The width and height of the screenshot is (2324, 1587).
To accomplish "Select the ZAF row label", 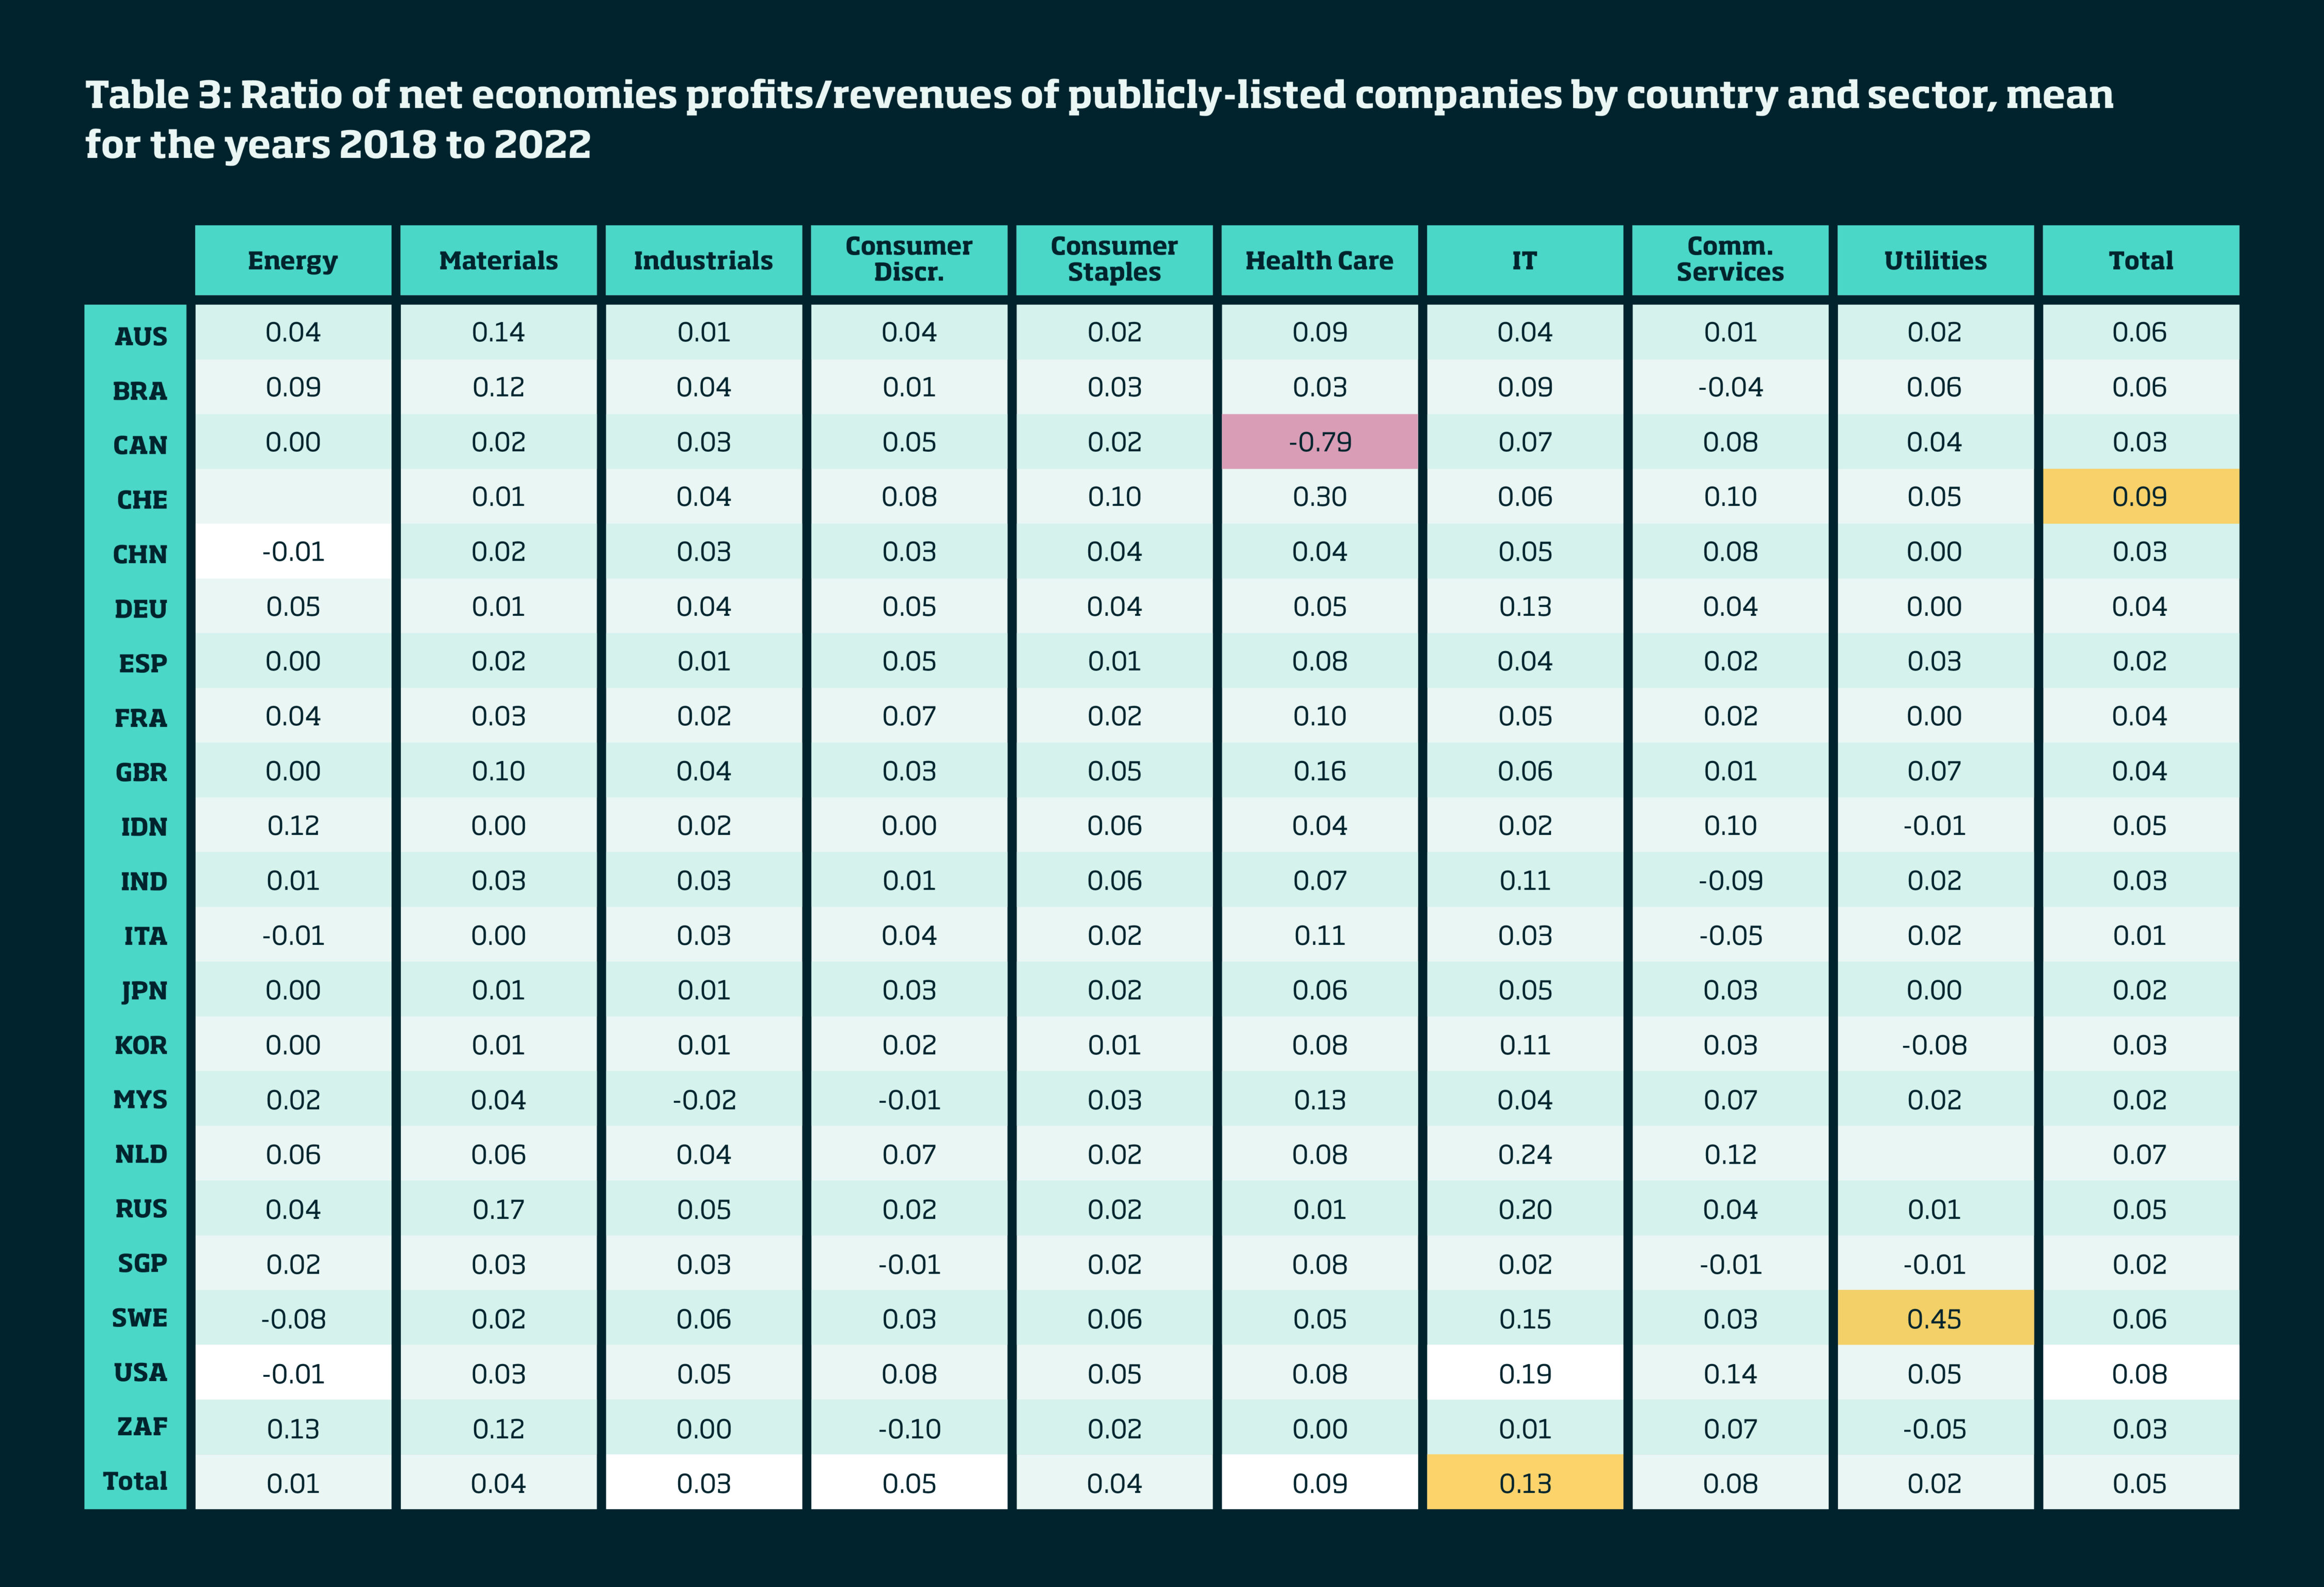I will pos(142,1427).
